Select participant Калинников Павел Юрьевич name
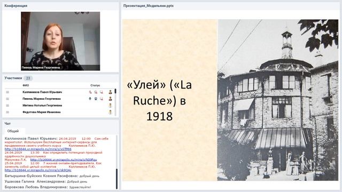This screenshot has height=192, width=342. 42,92
